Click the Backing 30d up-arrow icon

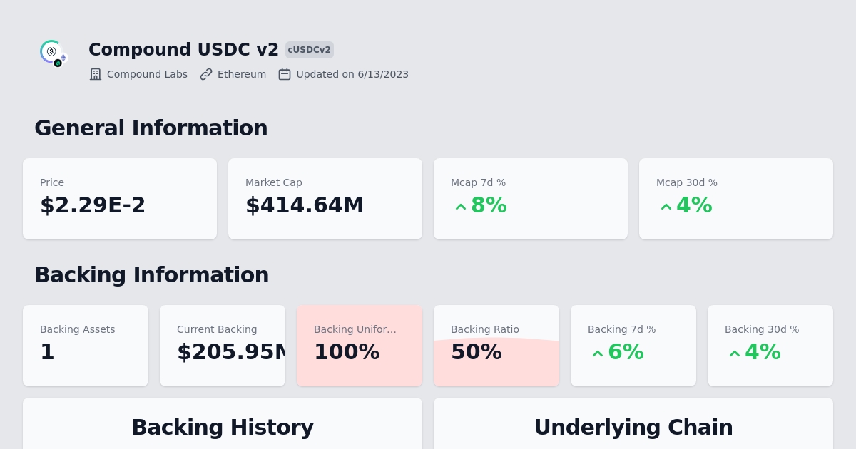coord(735,353)
